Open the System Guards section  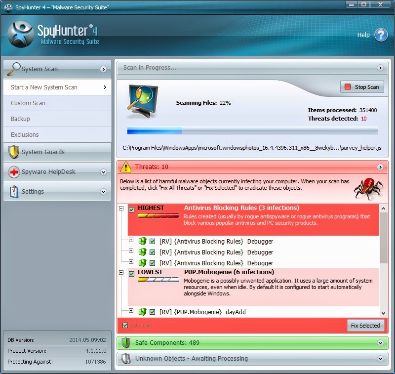(57, 152)
